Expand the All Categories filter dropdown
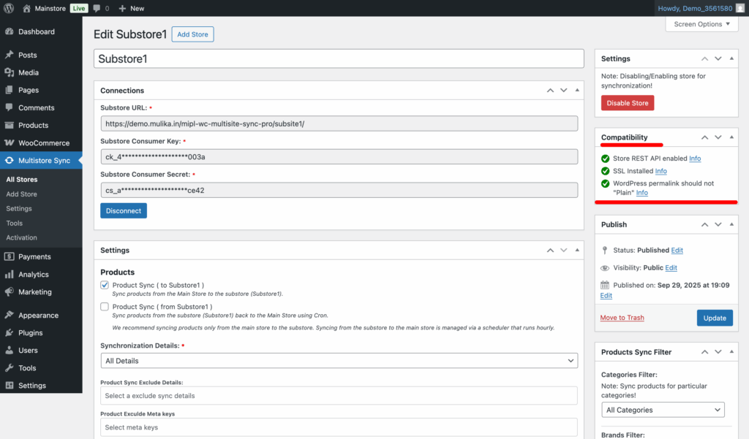This screenshot has height=439, width=749. [663, 410]
